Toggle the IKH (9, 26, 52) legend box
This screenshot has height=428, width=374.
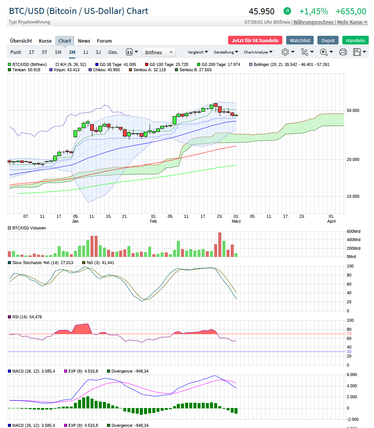click(x=58, y=64)
